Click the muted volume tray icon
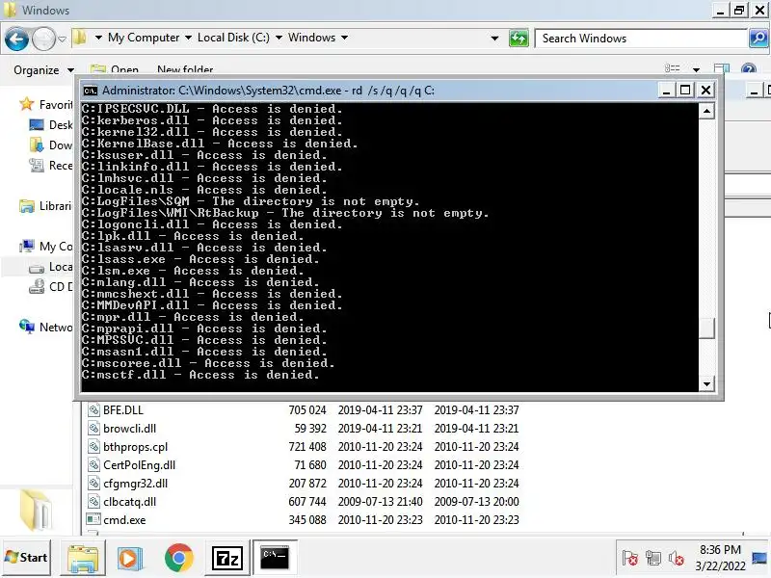Image resolution: width=771 pixels, height=578 pixels. point(677,558)
